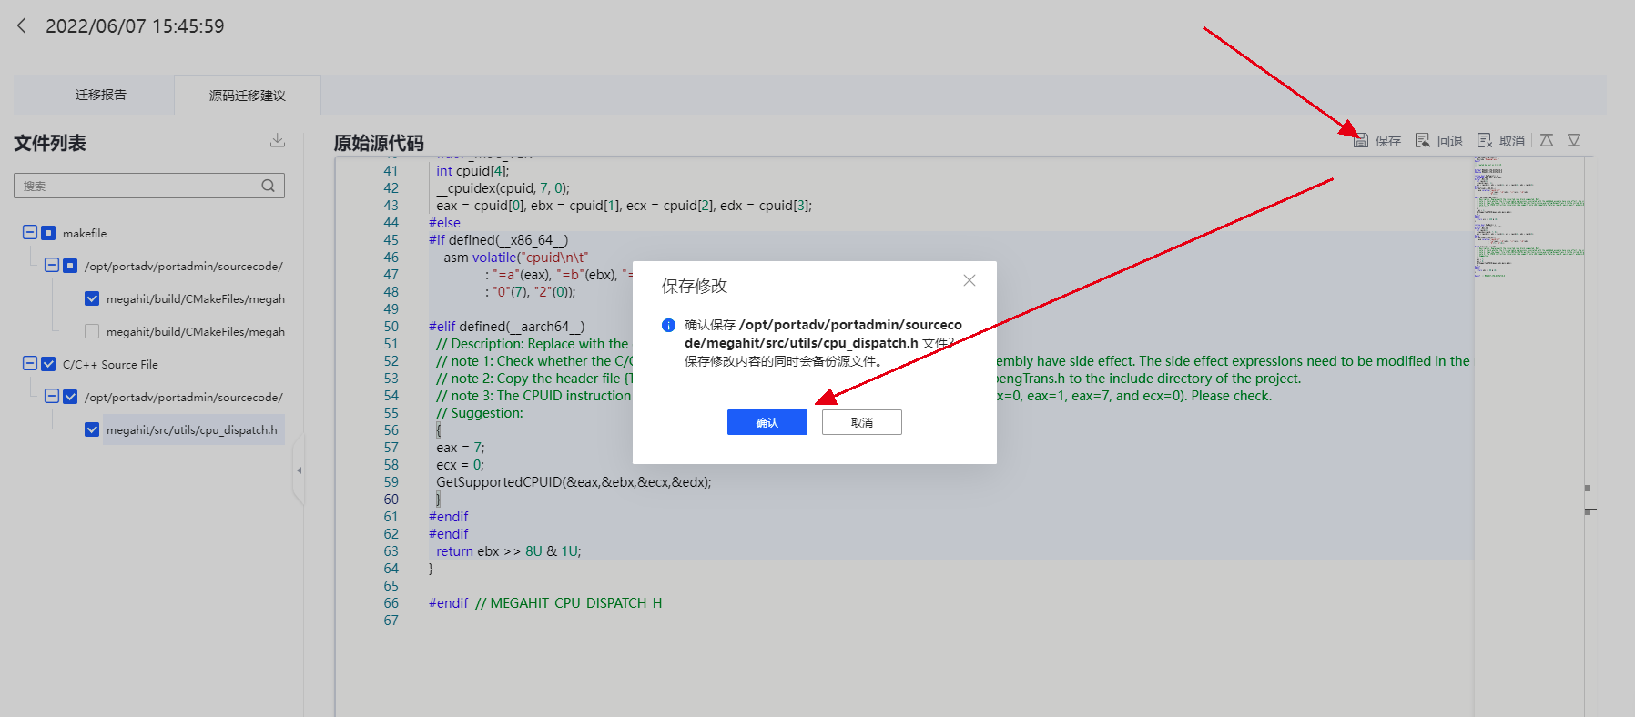Check the second megahit/build/CMakeFiles entry
The image size is (1635, 717).
coord(92,331)
